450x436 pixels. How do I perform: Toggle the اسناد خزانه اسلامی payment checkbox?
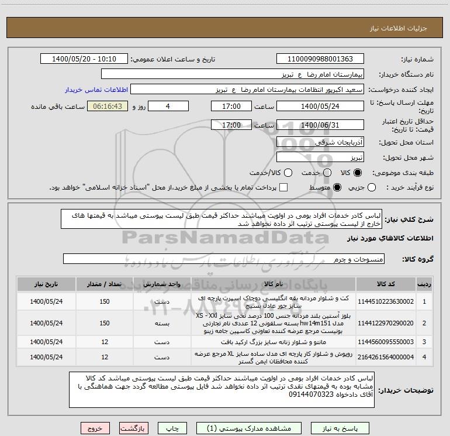[283, 187]
